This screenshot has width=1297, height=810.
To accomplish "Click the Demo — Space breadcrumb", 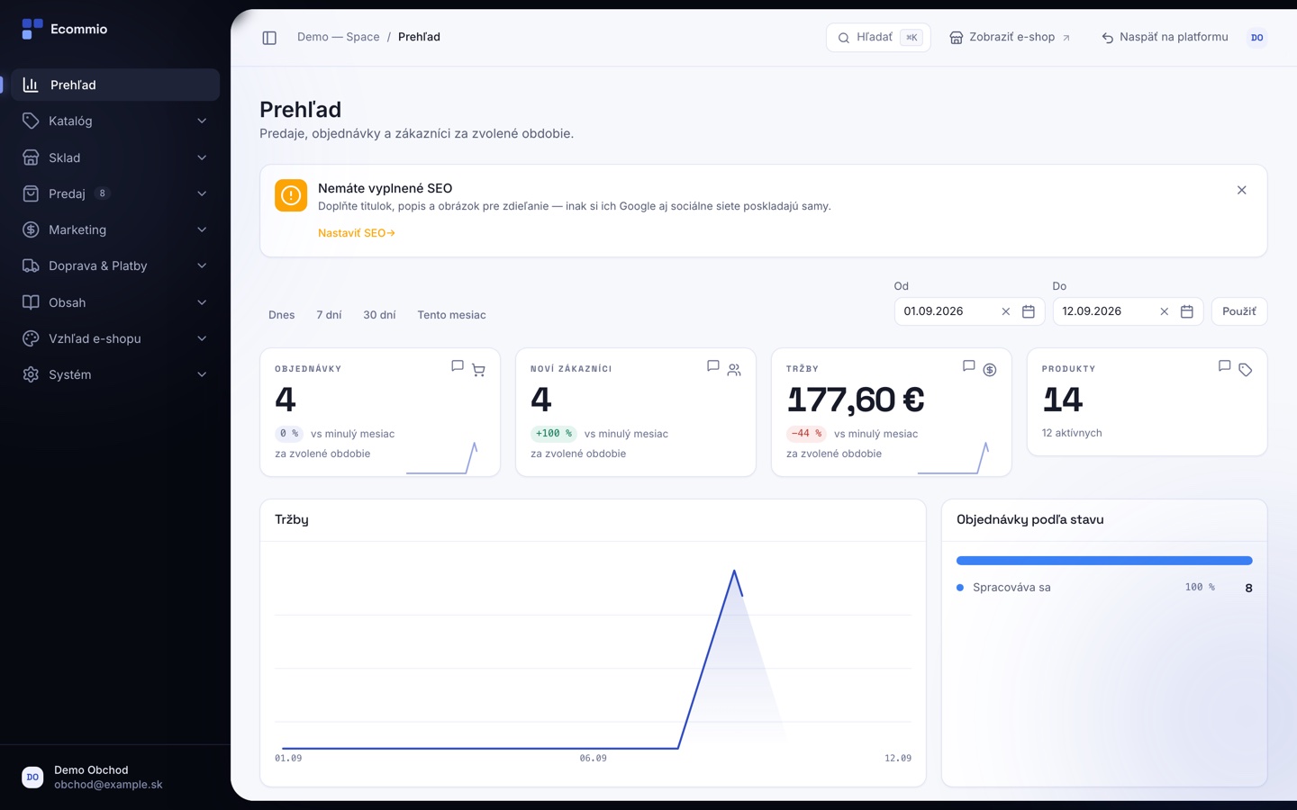I will (x=339, y=37).
